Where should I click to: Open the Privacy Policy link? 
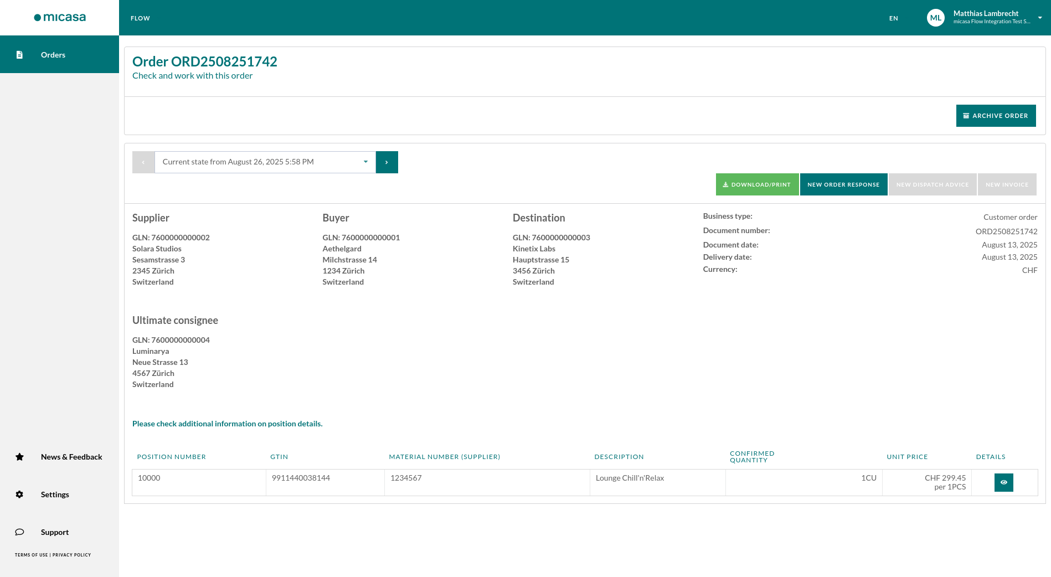tap(71, 555)
